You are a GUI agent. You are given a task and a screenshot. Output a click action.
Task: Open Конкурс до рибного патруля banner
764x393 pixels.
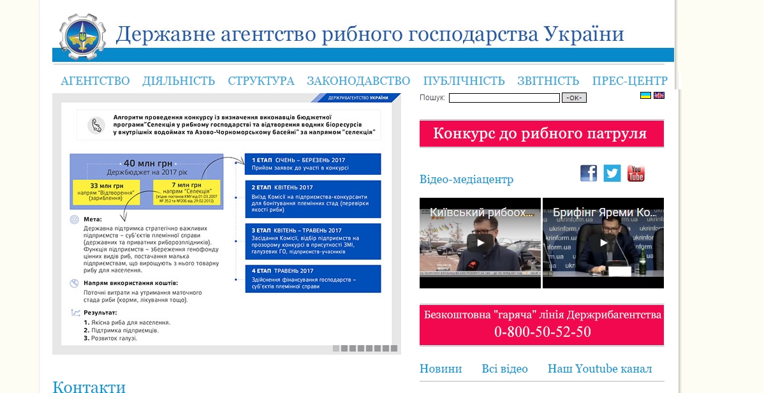pos(541,134)
